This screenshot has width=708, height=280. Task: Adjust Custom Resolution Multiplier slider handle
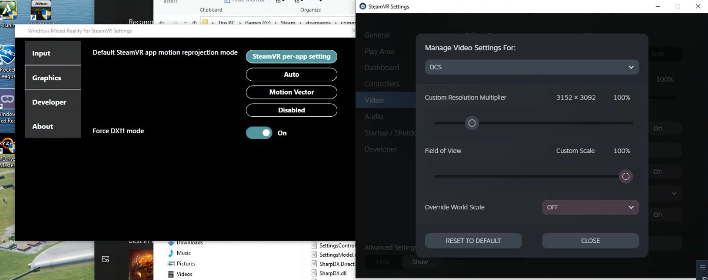472,123
